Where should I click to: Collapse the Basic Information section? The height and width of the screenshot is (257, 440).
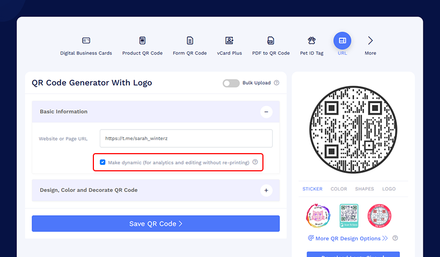pos(266,112)
